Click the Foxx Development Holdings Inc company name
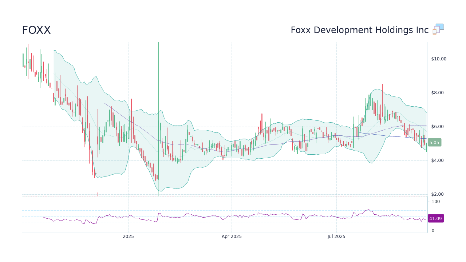The width and height of the screenshot is (466, 262). pos(360,30)
